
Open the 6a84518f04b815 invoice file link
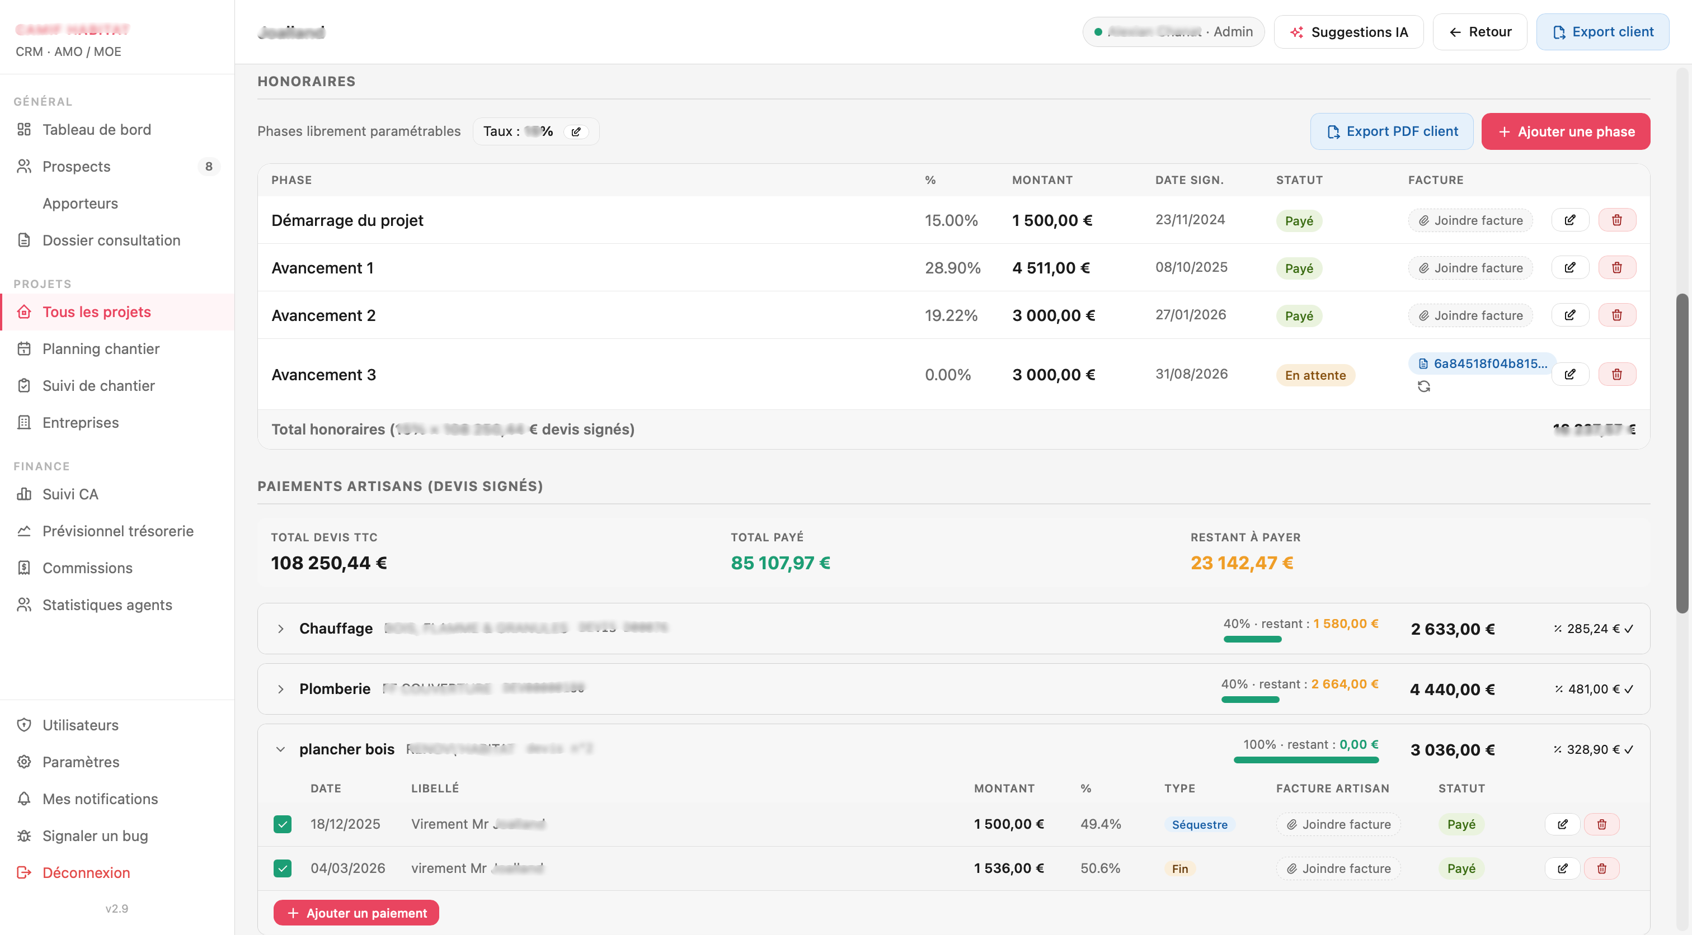click(x=1483, y=363)
